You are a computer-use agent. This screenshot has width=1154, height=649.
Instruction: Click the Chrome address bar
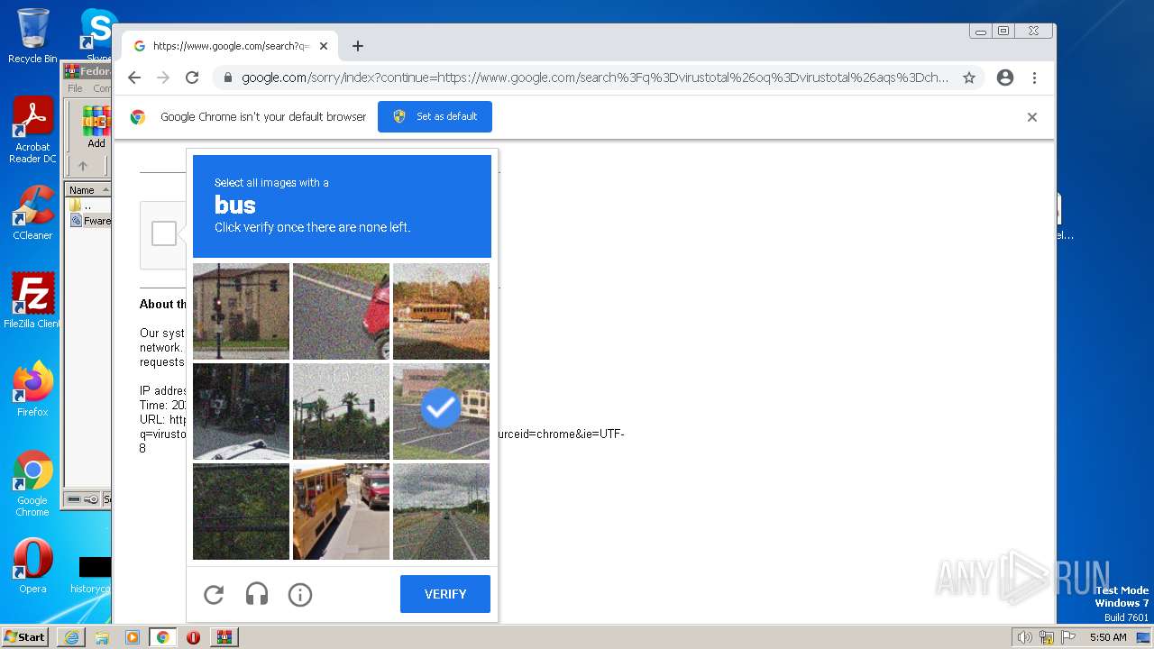coord(595,78)
